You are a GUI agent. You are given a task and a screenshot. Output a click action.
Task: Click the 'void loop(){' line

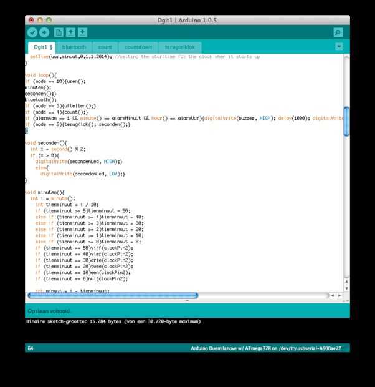pos(40,75)
